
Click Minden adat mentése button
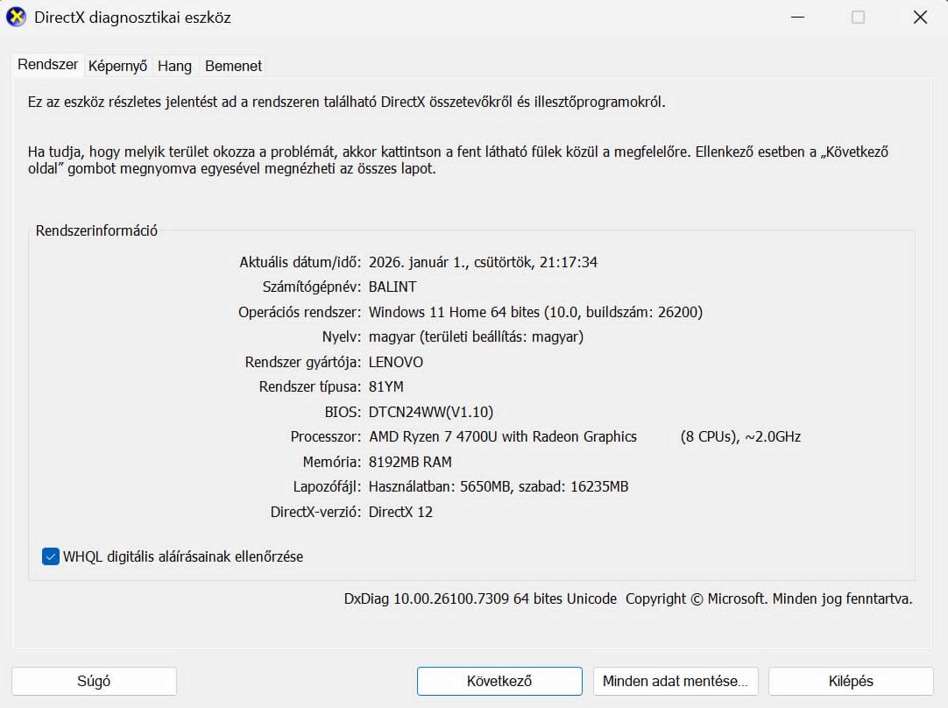tap(676, 682)
